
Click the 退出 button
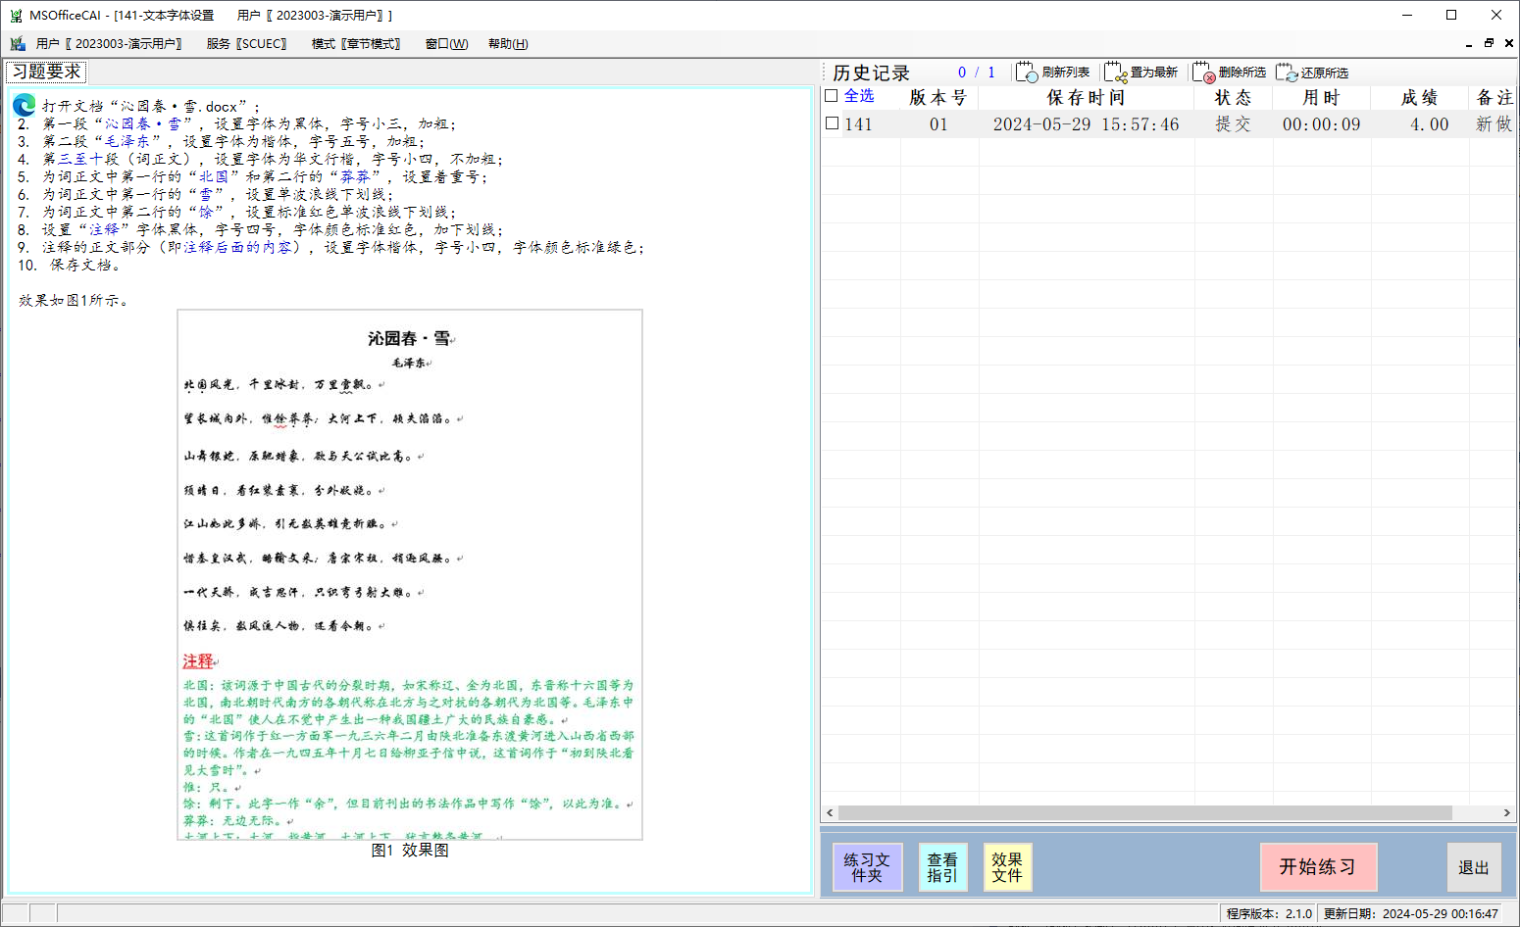tap(1474, 867)
